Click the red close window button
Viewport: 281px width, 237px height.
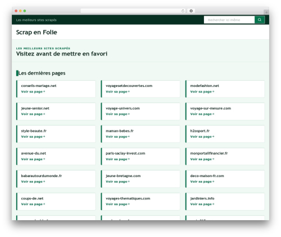point(16,11)
